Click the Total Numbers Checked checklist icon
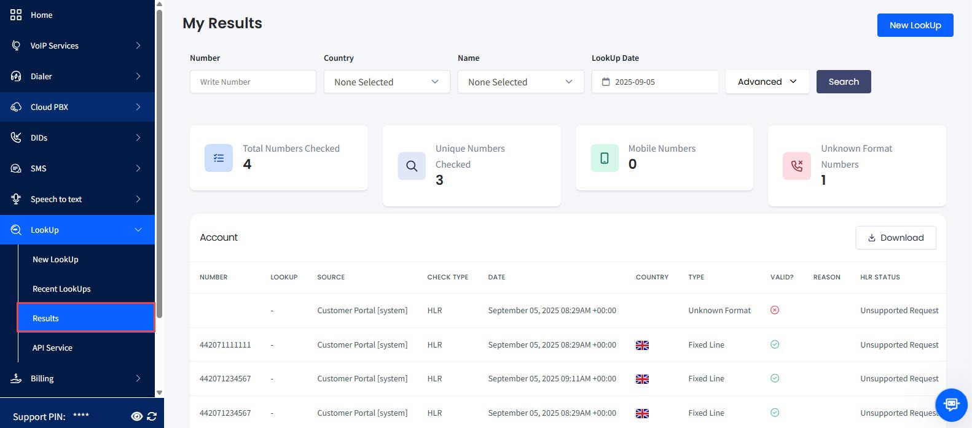Image resolution: width=972 pixels, height=428 pixels. pyautogui.click(x=219, y=158)
